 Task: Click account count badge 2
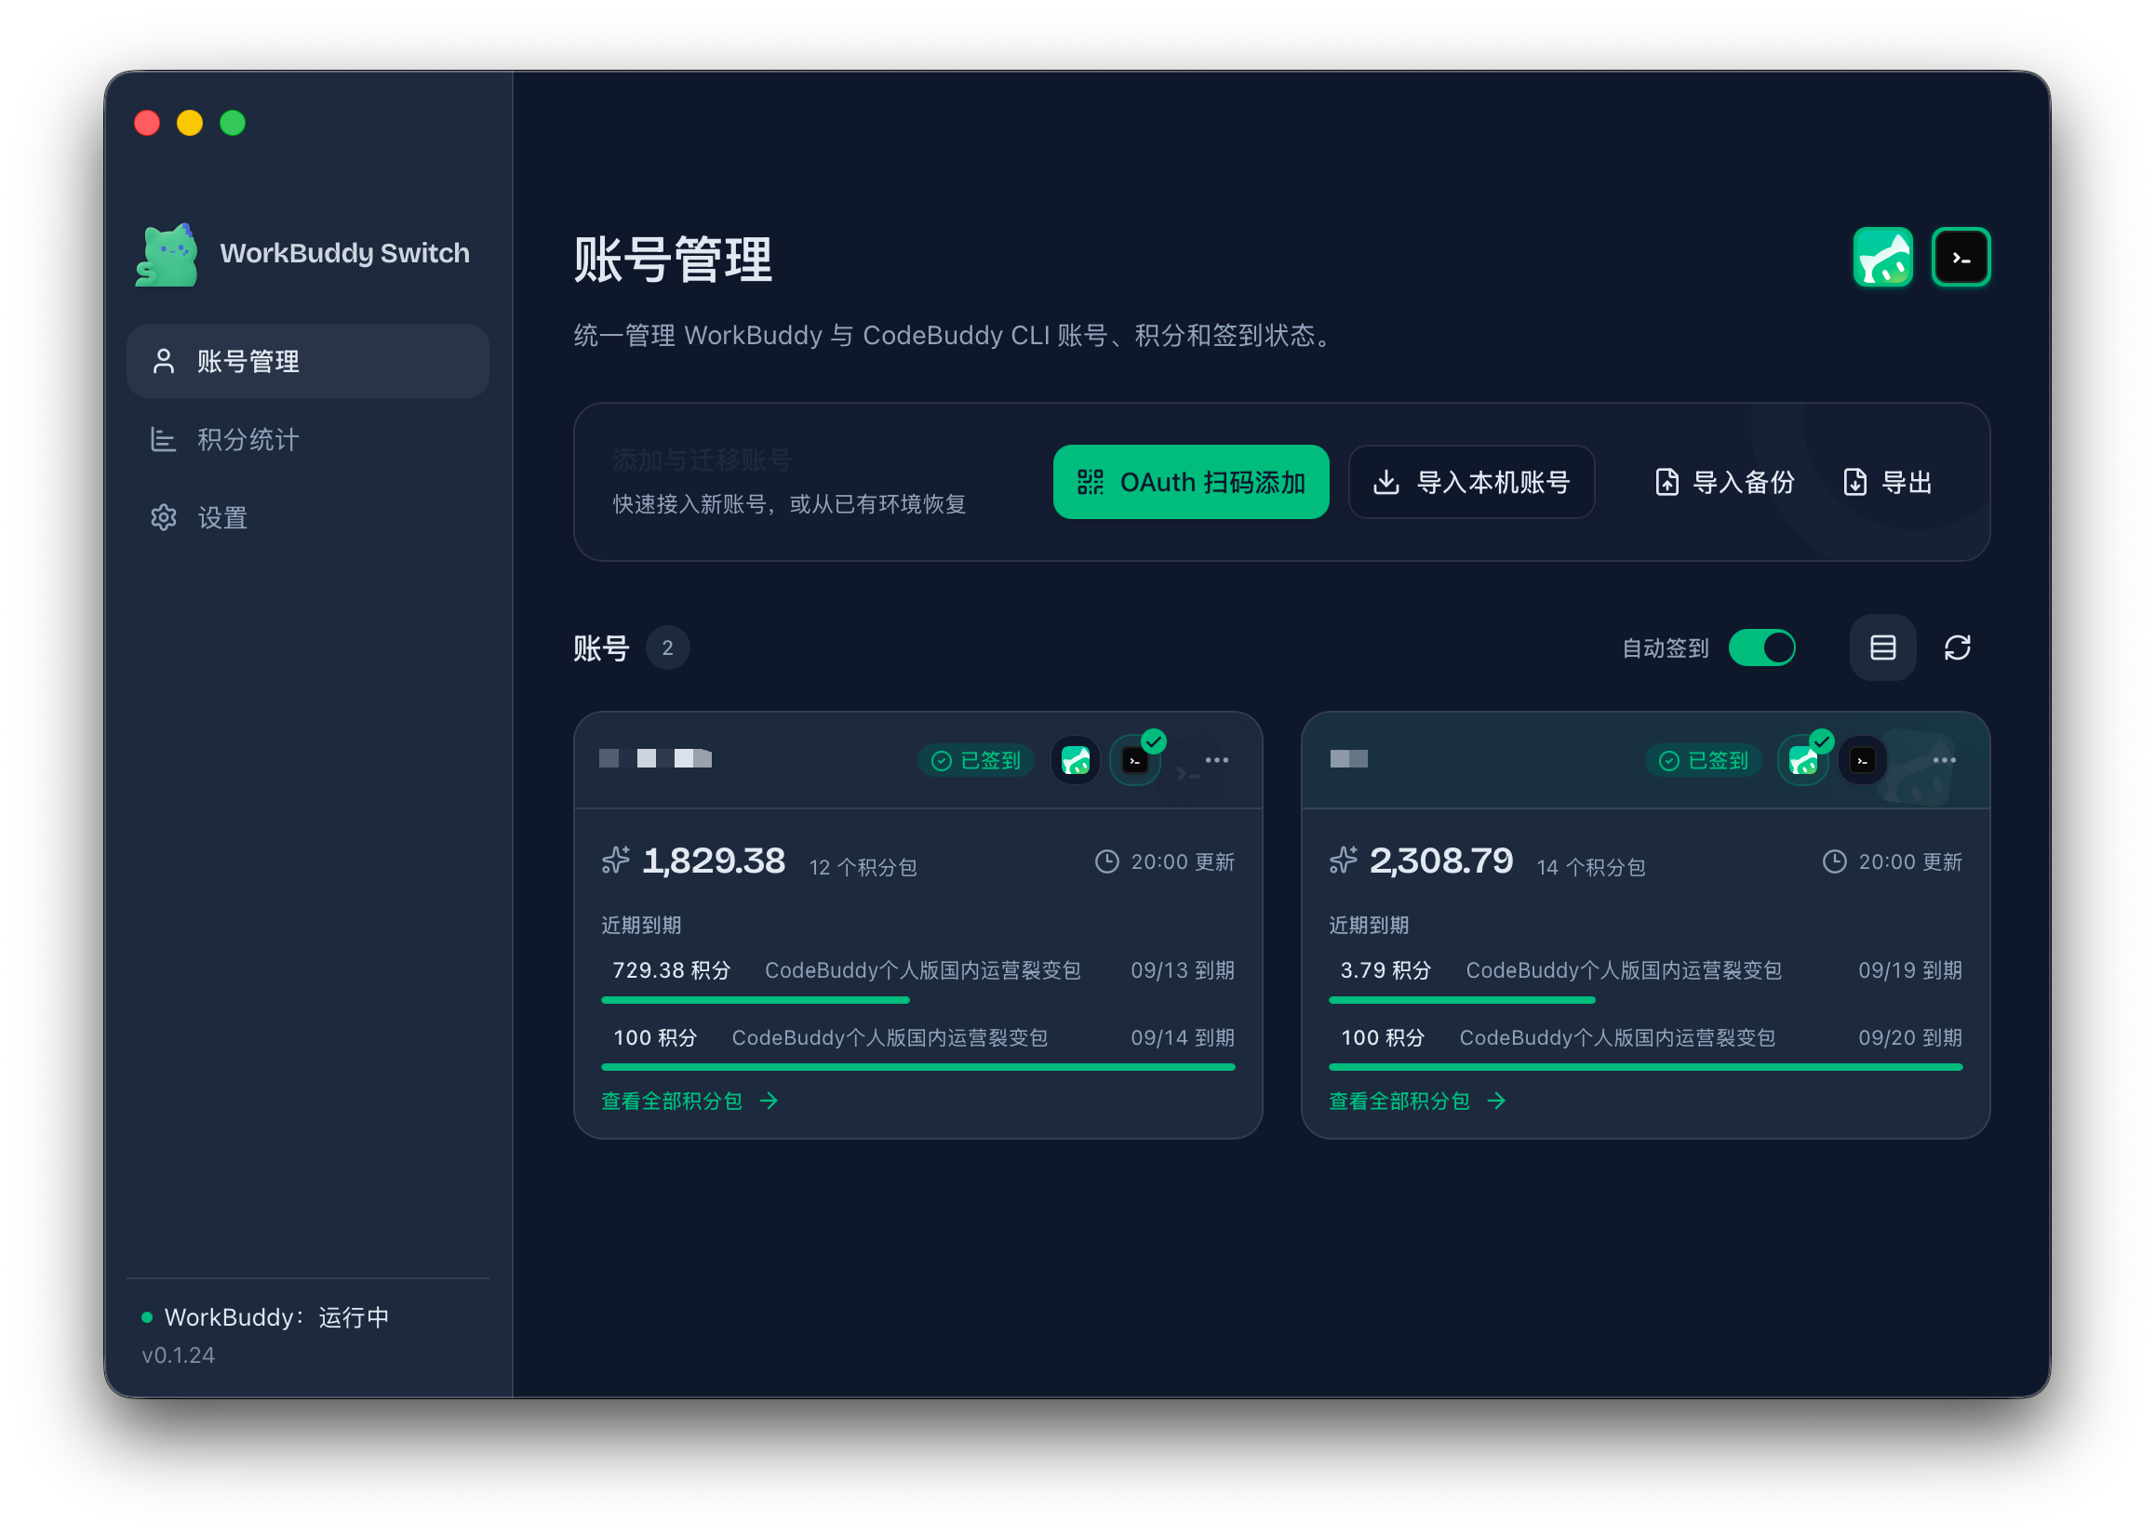(667, 647)
